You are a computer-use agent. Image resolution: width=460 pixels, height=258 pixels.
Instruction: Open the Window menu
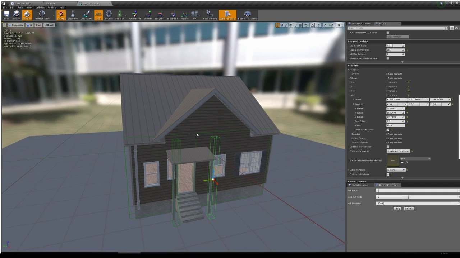pyautogui.click(x=52, y=8)
